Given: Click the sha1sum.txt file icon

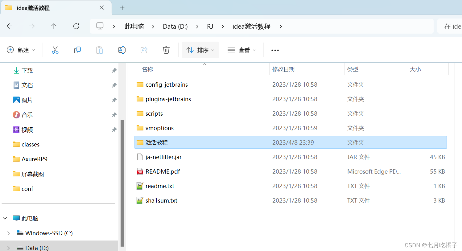Looking at the screenshot, I should pyautogui.click(x=140, y=200).
